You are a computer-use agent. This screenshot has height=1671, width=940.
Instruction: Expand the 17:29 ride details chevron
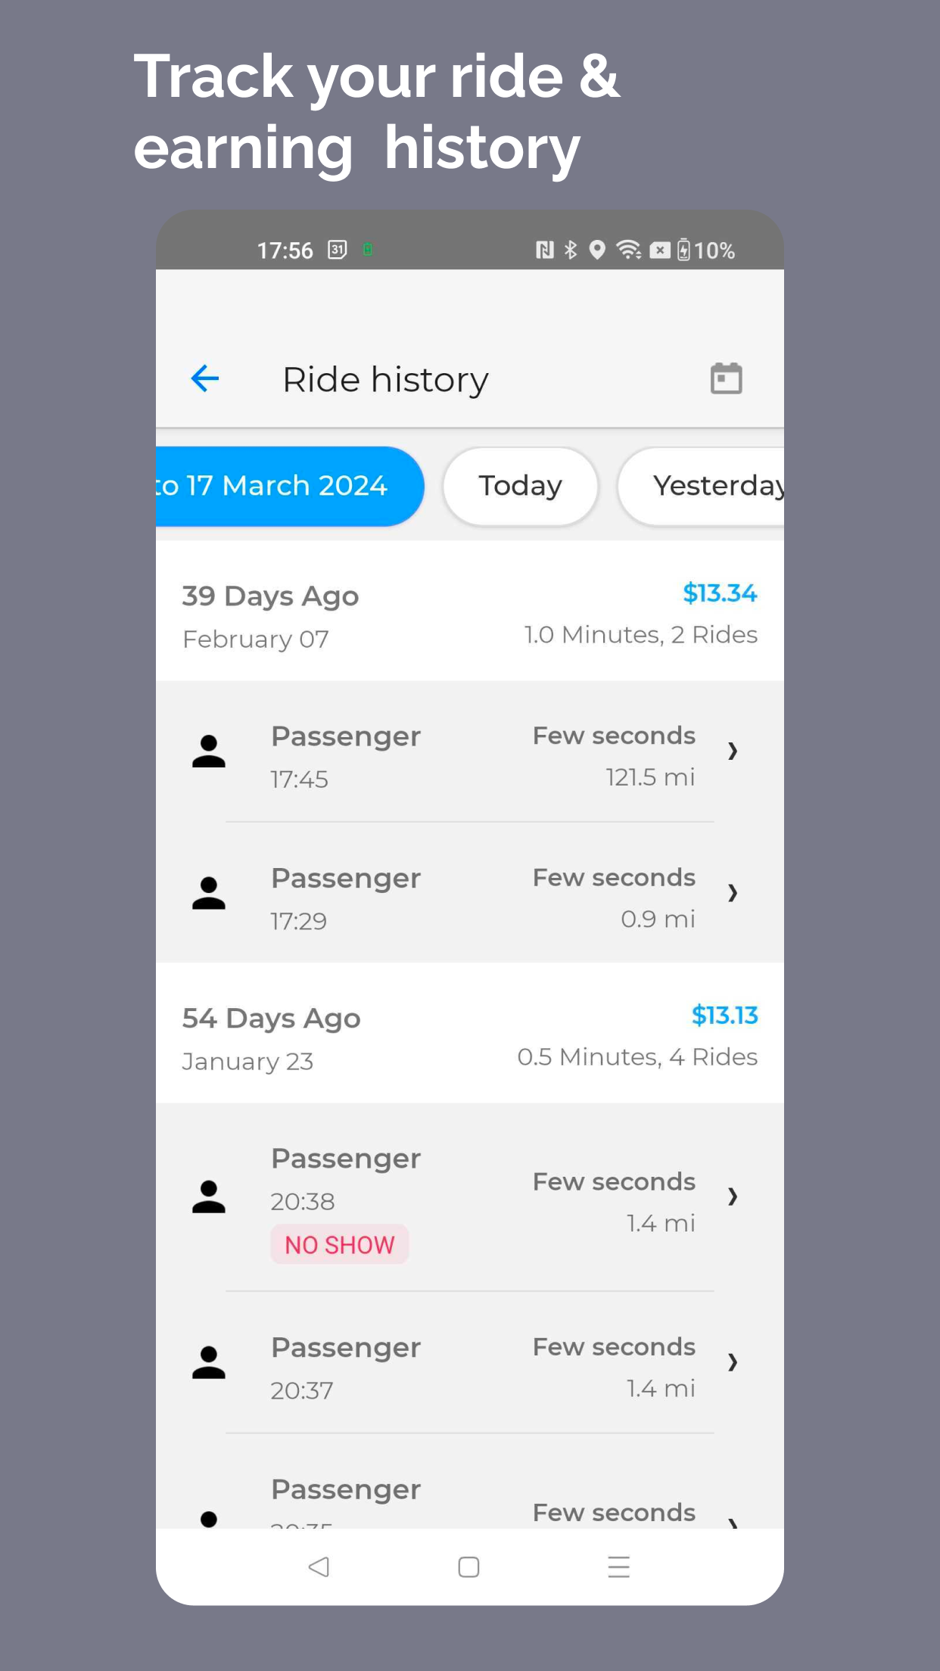[x=732, y=893]
